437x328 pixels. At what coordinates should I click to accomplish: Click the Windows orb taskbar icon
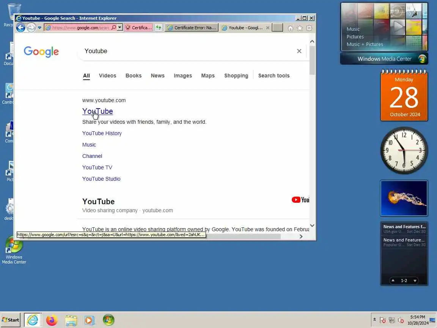(108, 320)
